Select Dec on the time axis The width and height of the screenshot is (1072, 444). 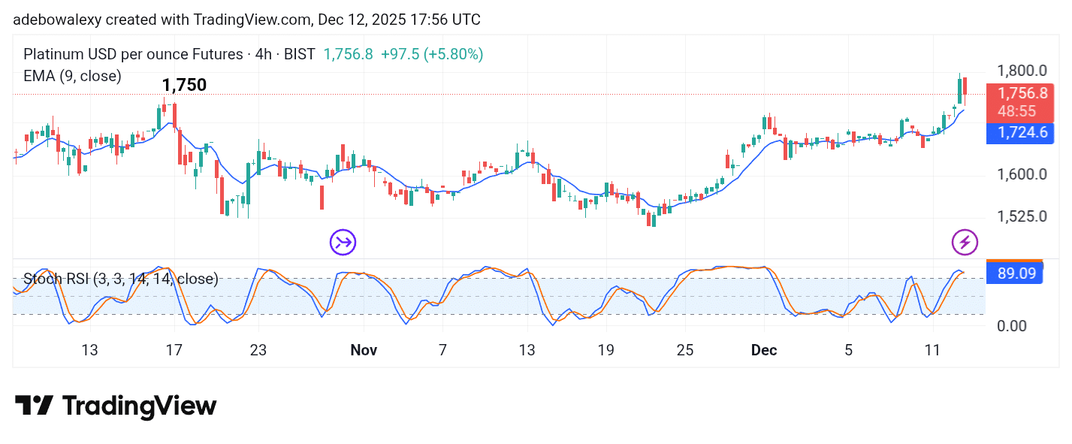coord(764,350)
